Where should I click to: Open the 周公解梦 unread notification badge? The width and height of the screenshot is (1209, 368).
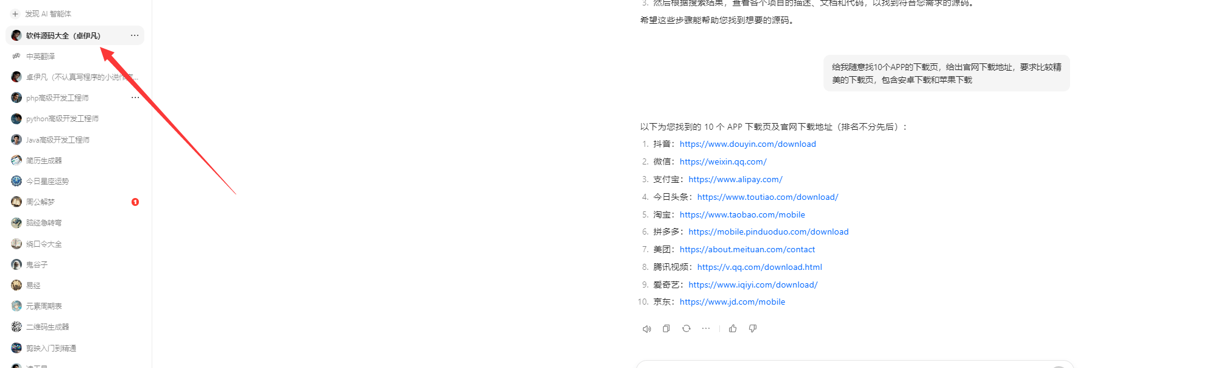tap(135, 202)
